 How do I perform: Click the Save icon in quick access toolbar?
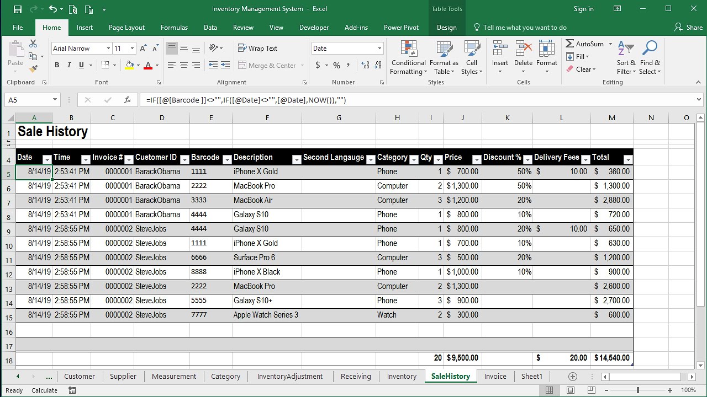click(x=17, y=9)
